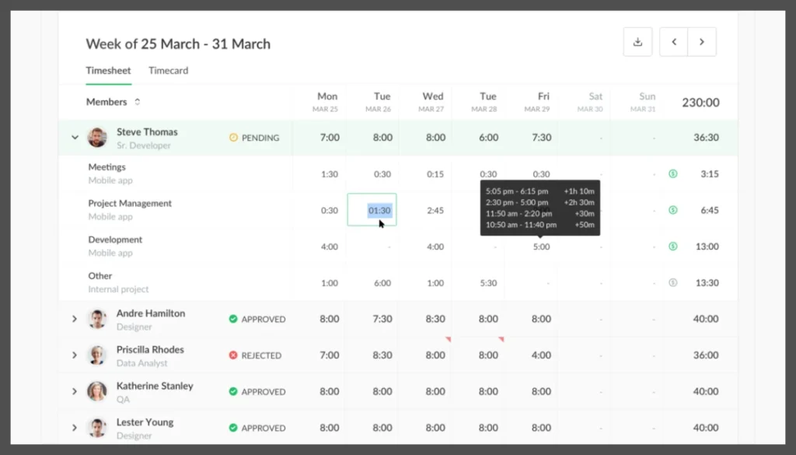The height and width of the screenshot is (455, 796).
Task: Click Andre Hamilton approved checkmark icon
Action: coord(233,319)
